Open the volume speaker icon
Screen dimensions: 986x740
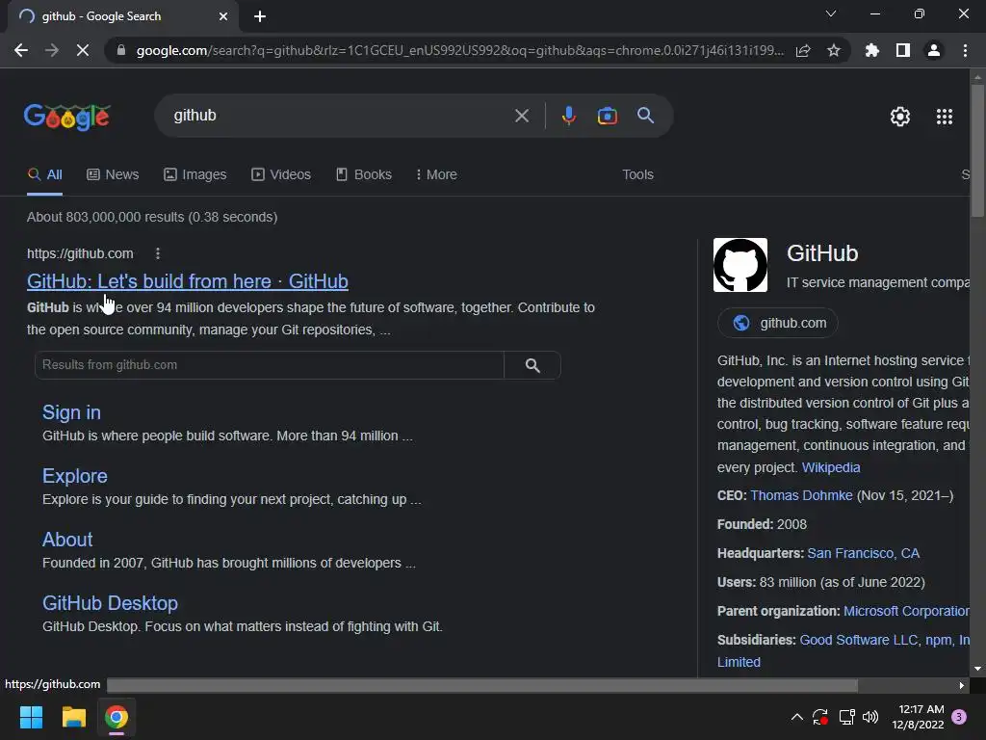pos(870,717)
